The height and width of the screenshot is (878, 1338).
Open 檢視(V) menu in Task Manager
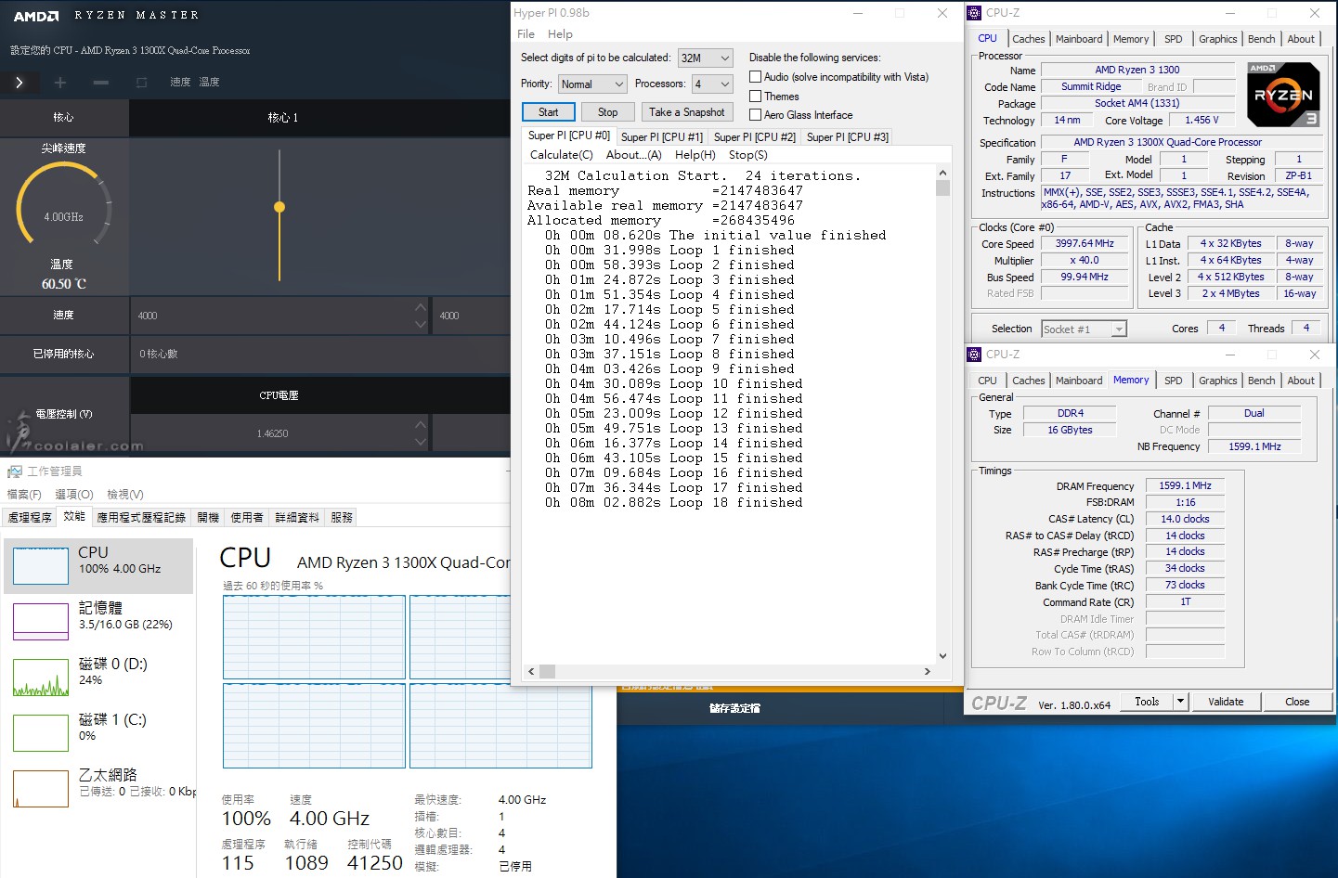coord(125,495)
